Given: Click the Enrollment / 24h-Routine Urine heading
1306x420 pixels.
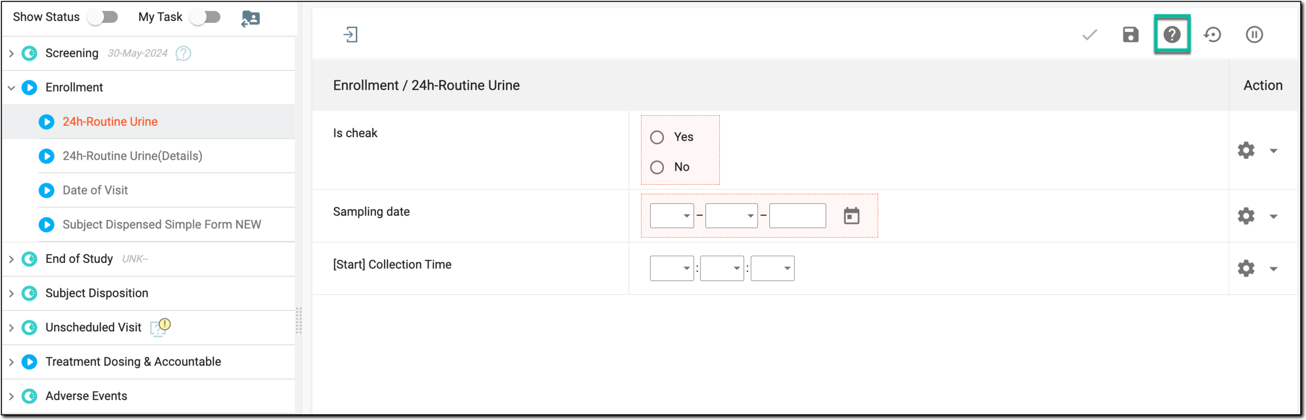Looking at the screenshot, I should click(426, 86).
